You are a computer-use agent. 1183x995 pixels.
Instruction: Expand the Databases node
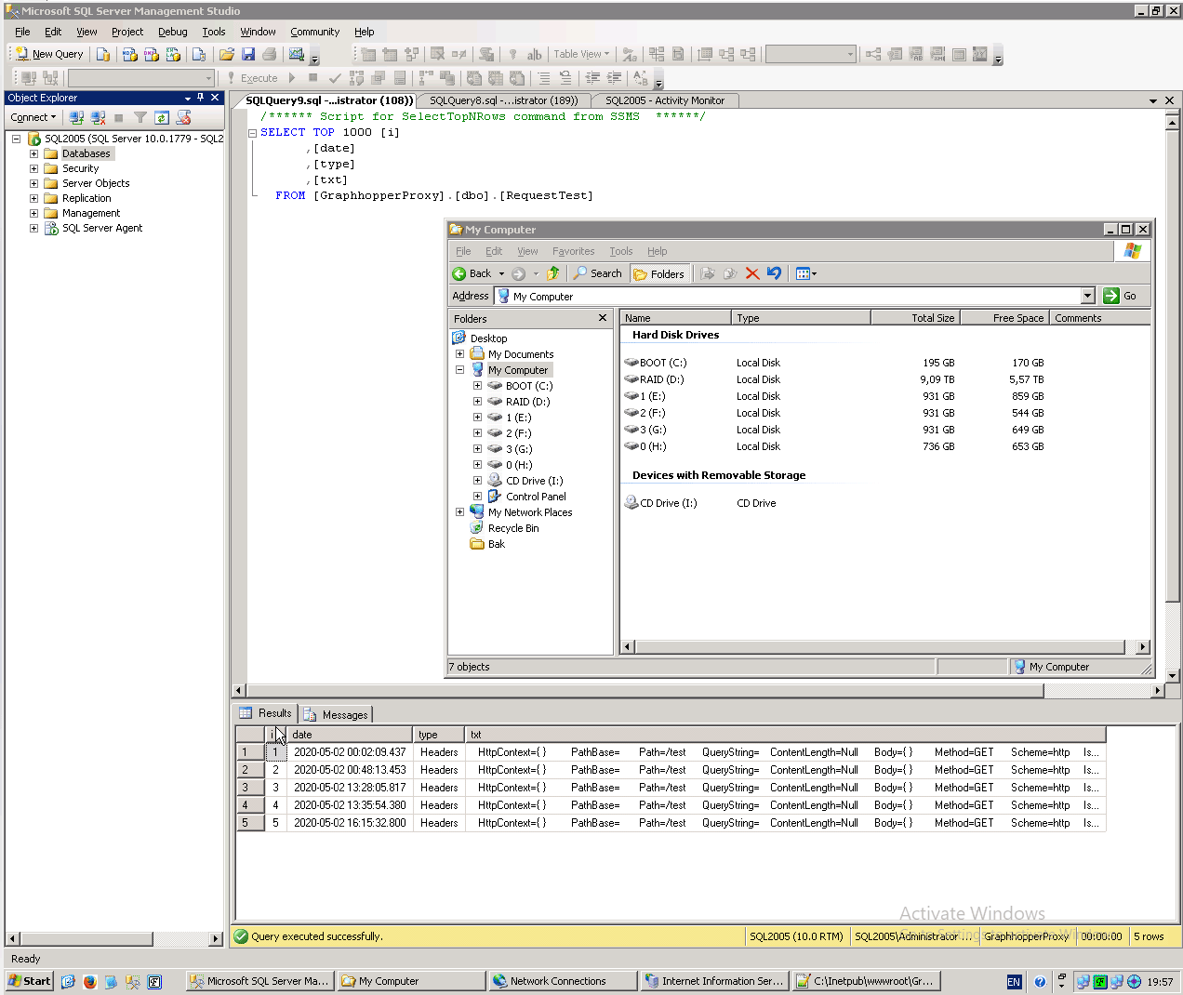pos(33,153)
